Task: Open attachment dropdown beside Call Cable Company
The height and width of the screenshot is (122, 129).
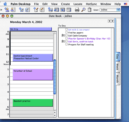Action: 63,35
